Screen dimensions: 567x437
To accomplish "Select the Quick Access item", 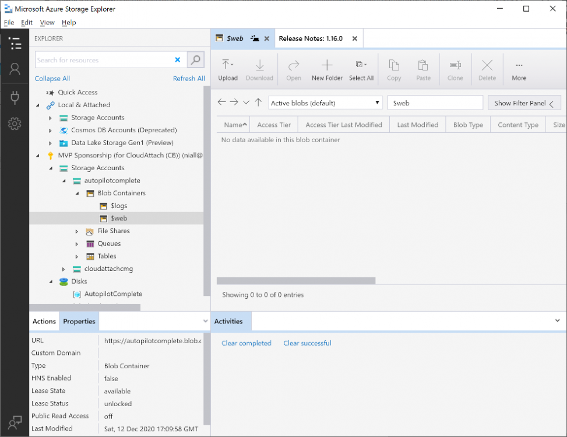I will (x=78, y=92).
